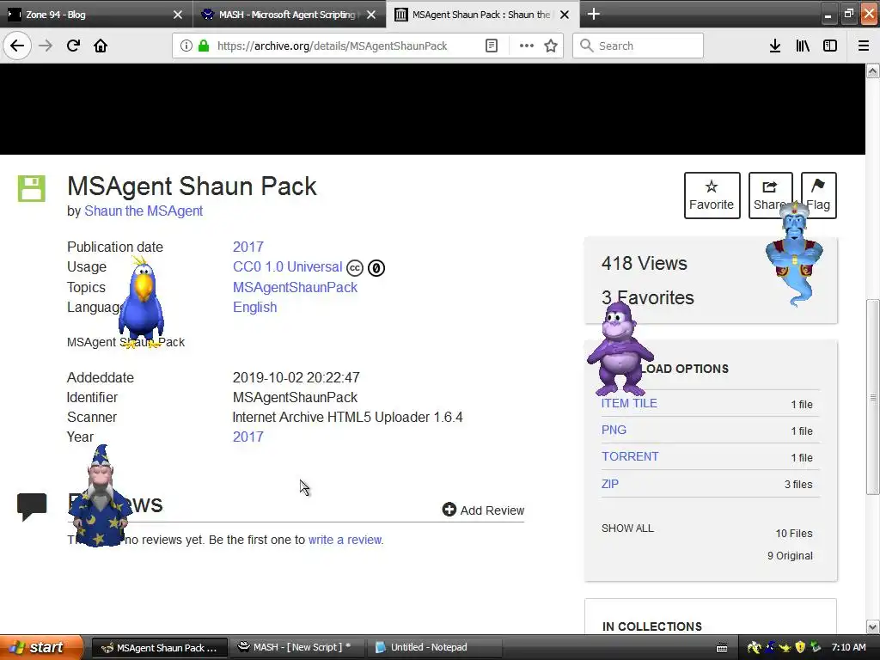Image resolution: width=880 pixels, height=660 pixels.
Task: Open the page actions three-dot menu
Action: 527,46
